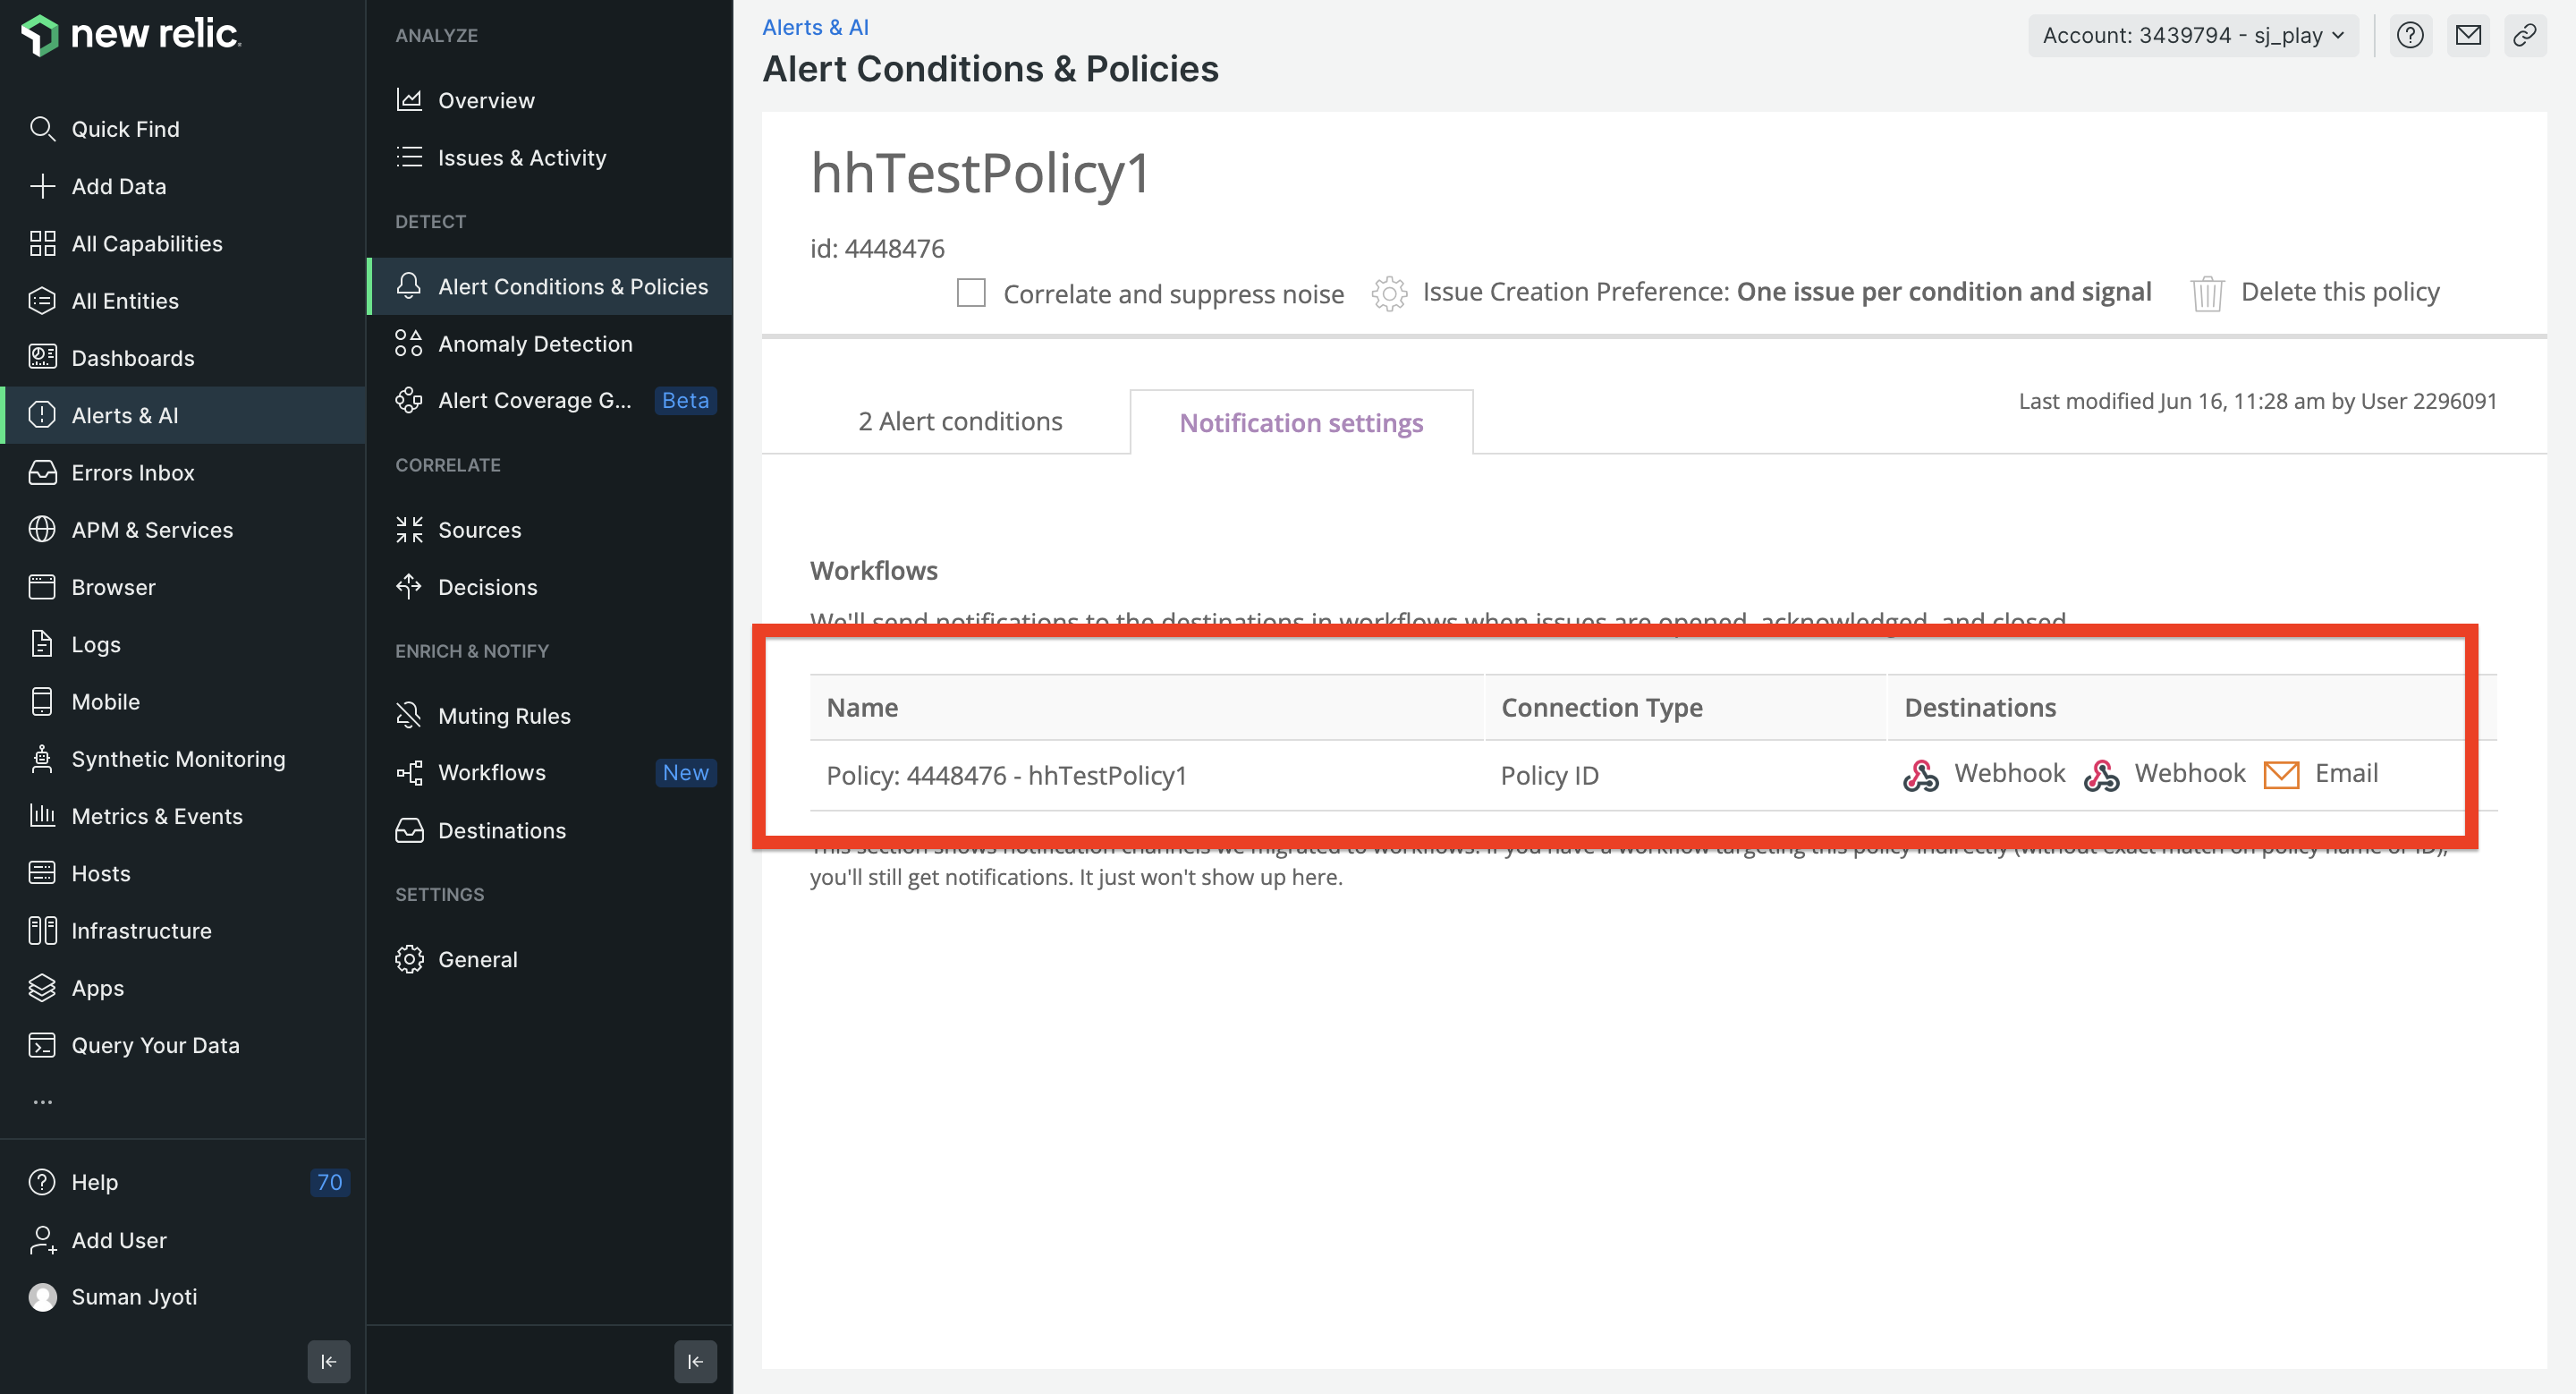
Task: Click the help question mark icon in header
Action: click(2410, 35)
